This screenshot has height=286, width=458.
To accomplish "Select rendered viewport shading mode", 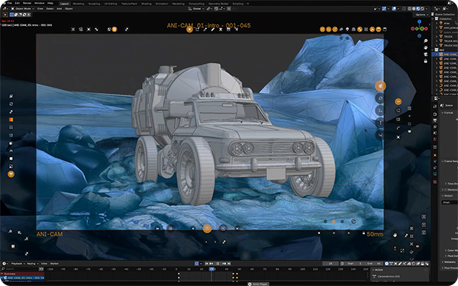I will click(422, 8).
